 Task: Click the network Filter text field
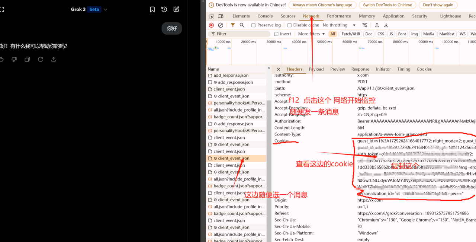239,34
